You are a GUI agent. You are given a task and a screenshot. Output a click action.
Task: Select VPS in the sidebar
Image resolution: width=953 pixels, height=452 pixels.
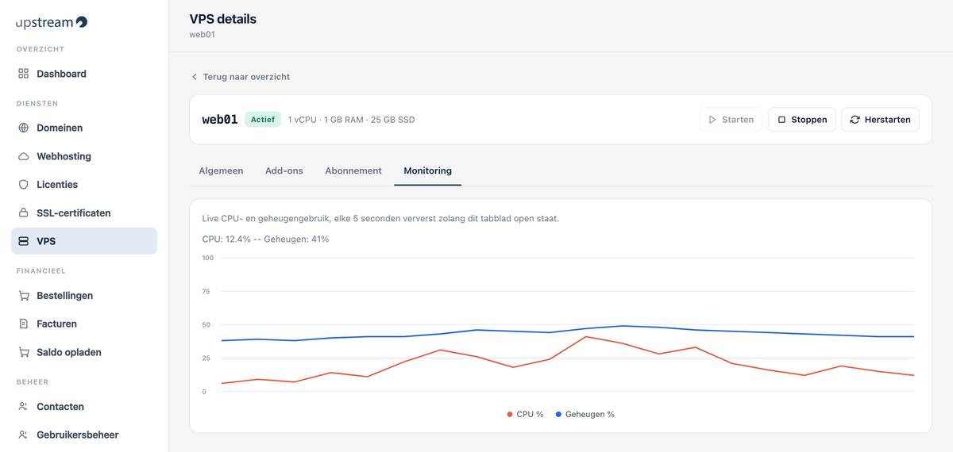[x=84, y=241]
